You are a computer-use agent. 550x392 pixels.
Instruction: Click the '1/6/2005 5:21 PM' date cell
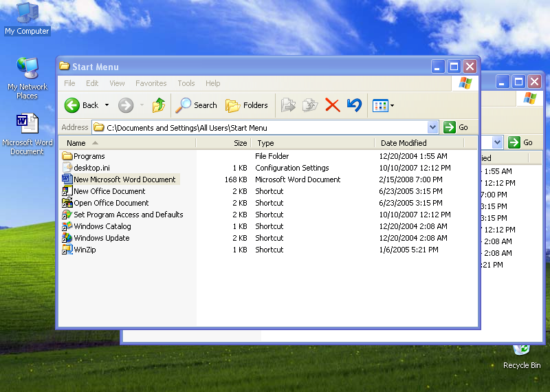[x=408, y=250]
